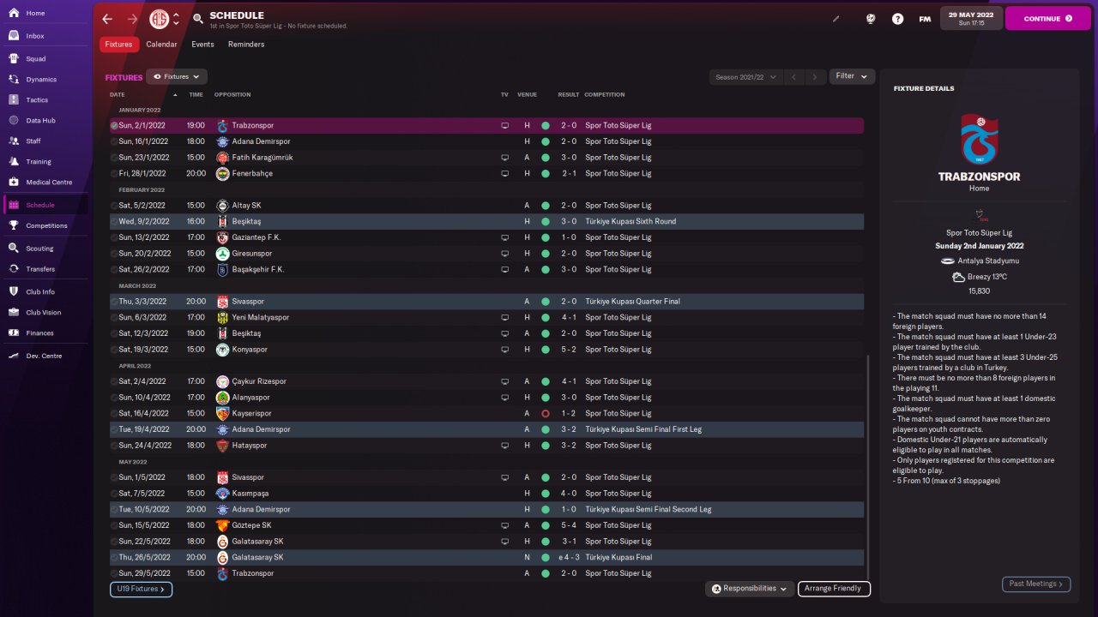Click the Gaziantep F.K. club badge
The height and width of the screenshot is (617, 1098).
[x=222, y=237]
